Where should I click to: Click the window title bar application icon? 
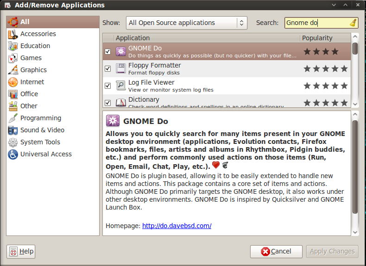7,5
